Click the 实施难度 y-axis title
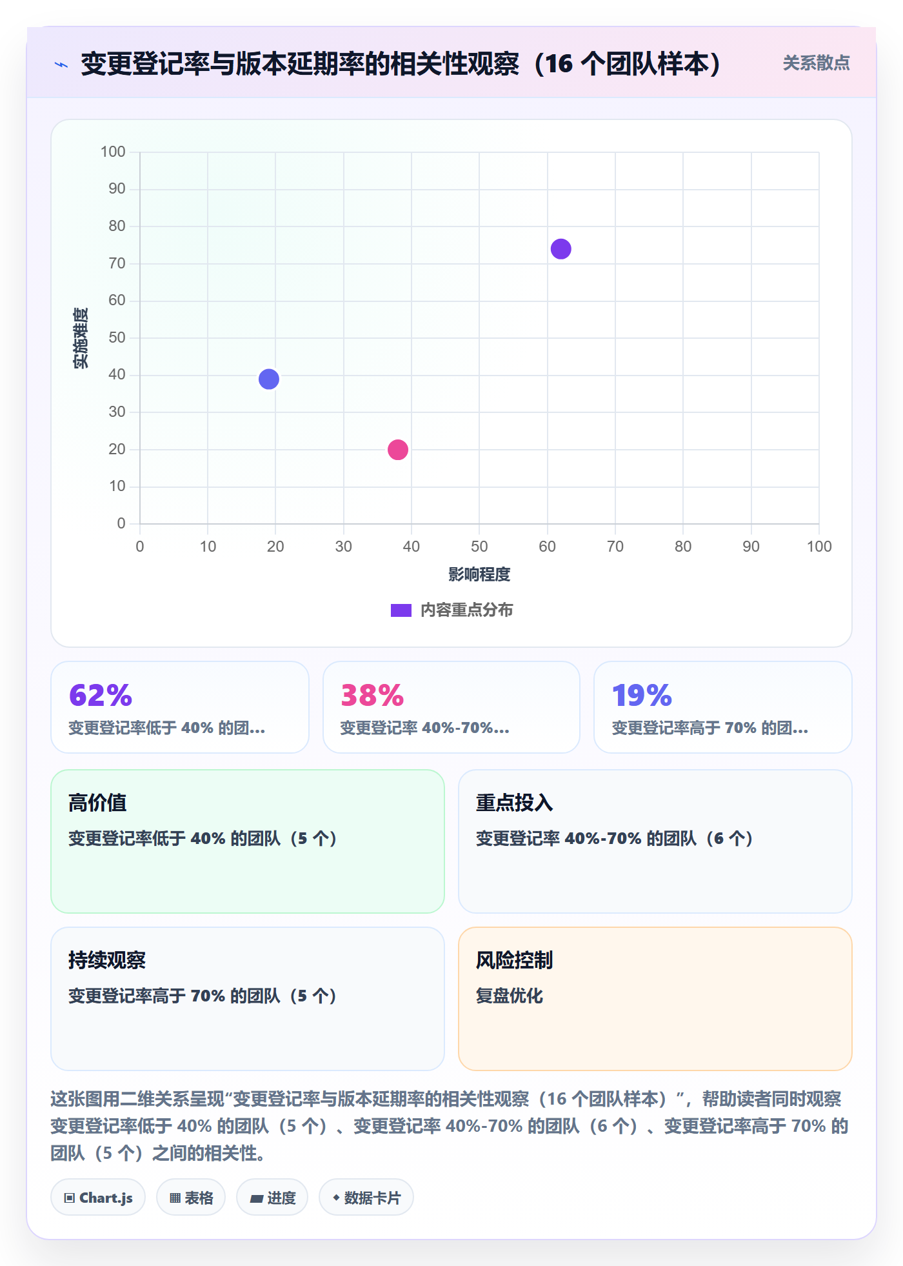This screenshot has width=903, height=1266. (x=81, y=338)
